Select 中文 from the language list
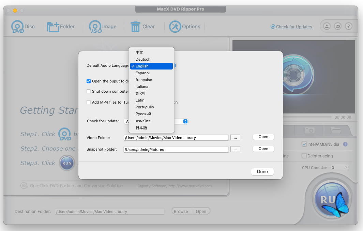 pyautogui.click(x=151, y=52)
